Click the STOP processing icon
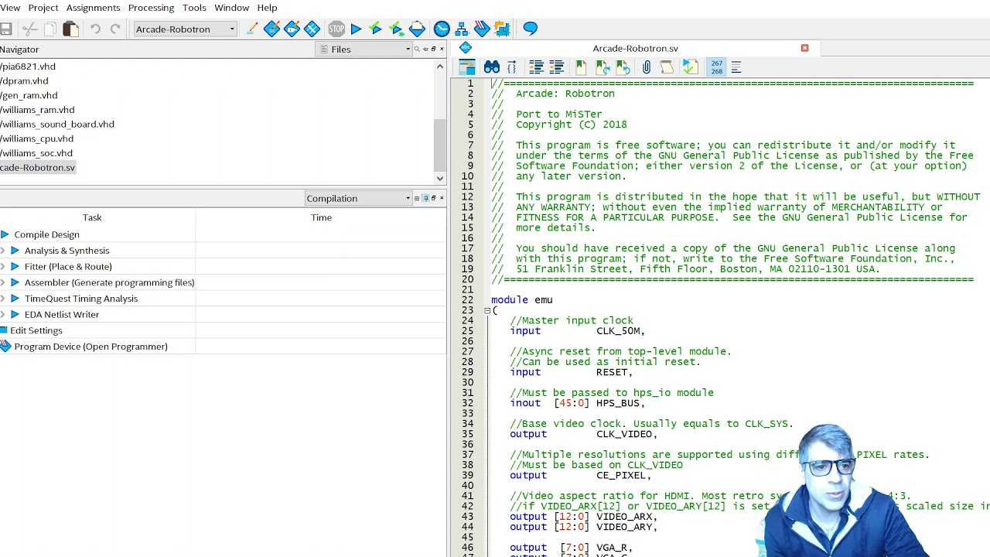Viewport: 990px width, 557px height. point(336,29)
